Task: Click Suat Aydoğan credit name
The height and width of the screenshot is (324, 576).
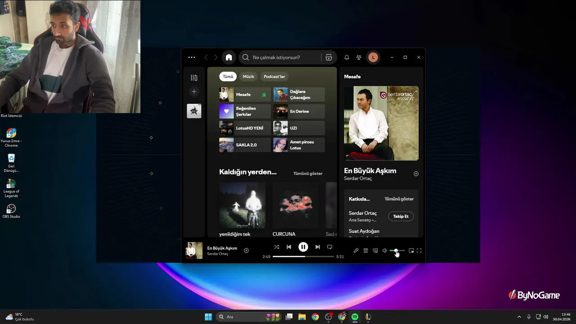Action: pos(364,231)
